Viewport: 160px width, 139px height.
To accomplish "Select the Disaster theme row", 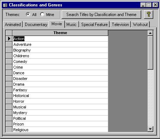I will [x=60, y=79].
